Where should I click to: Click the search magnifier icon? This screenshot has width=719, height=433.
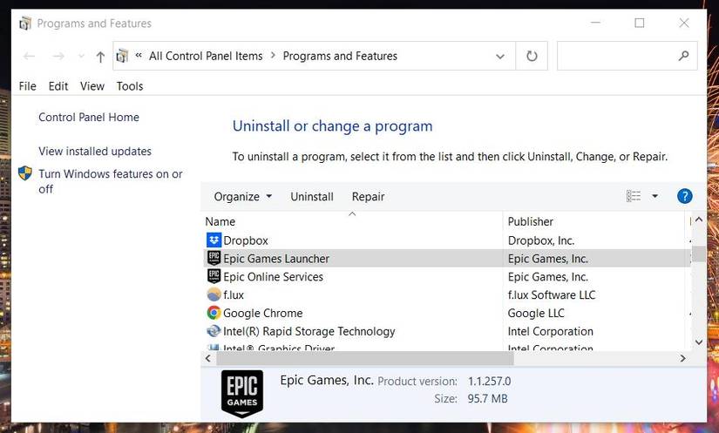click(683, 56)
